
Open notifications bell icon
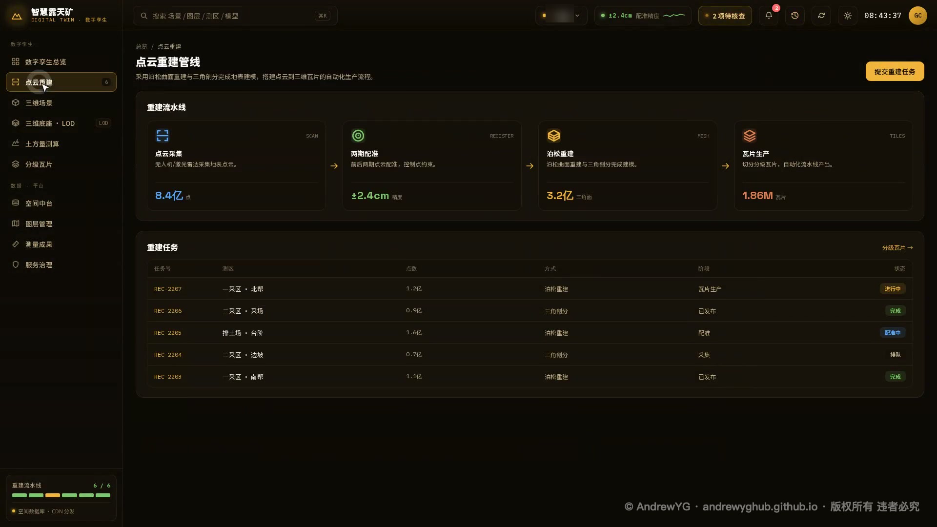769,16
